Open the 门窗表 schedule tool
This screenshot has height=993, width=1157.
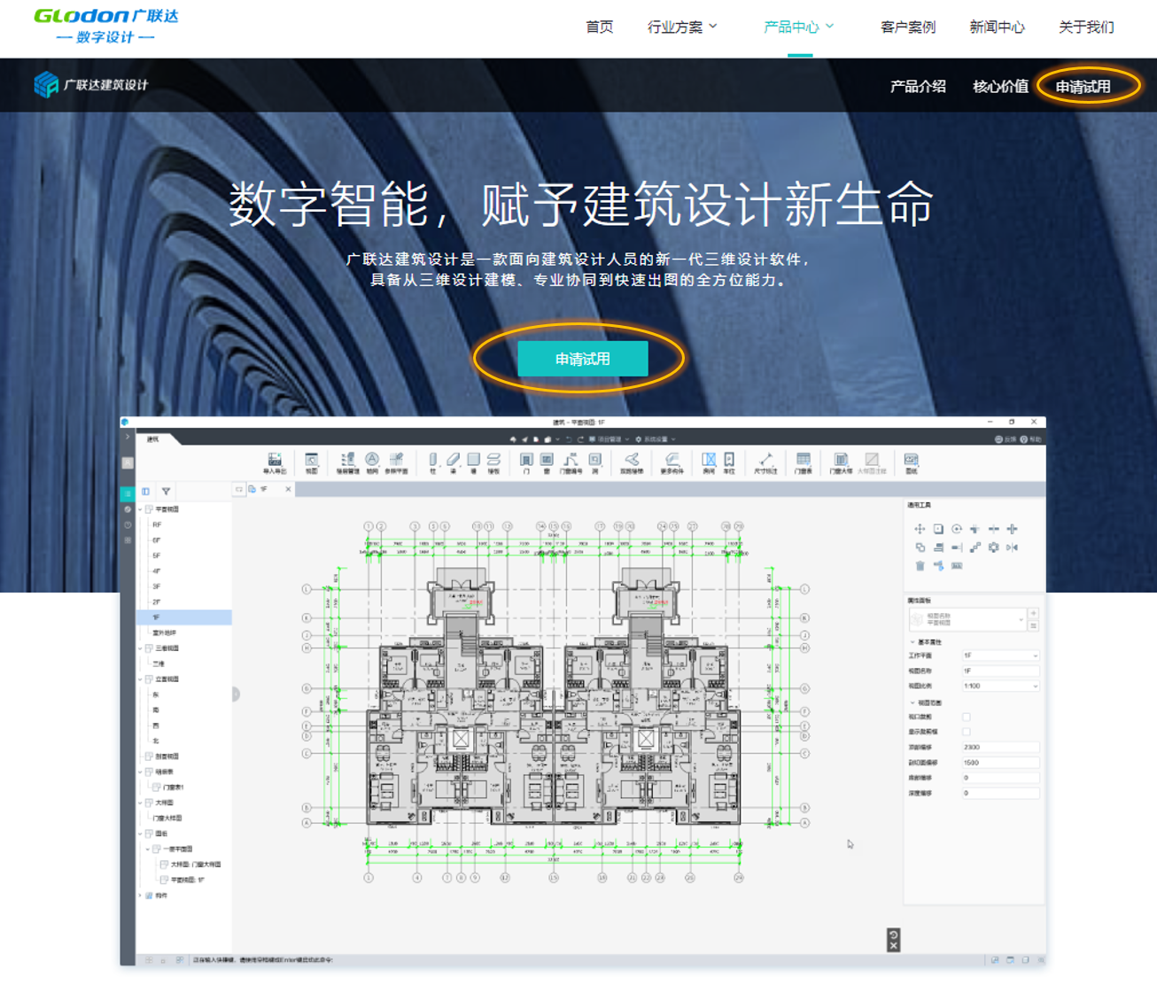point(803,462)
